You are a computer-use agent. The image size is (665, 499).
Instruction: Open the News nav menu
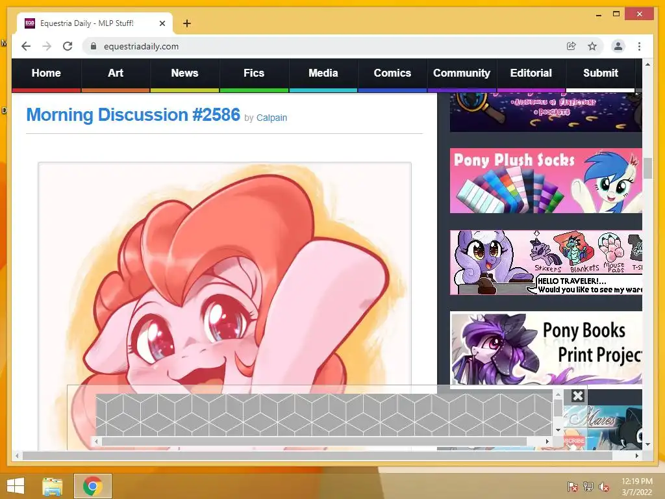pos(184,73)
